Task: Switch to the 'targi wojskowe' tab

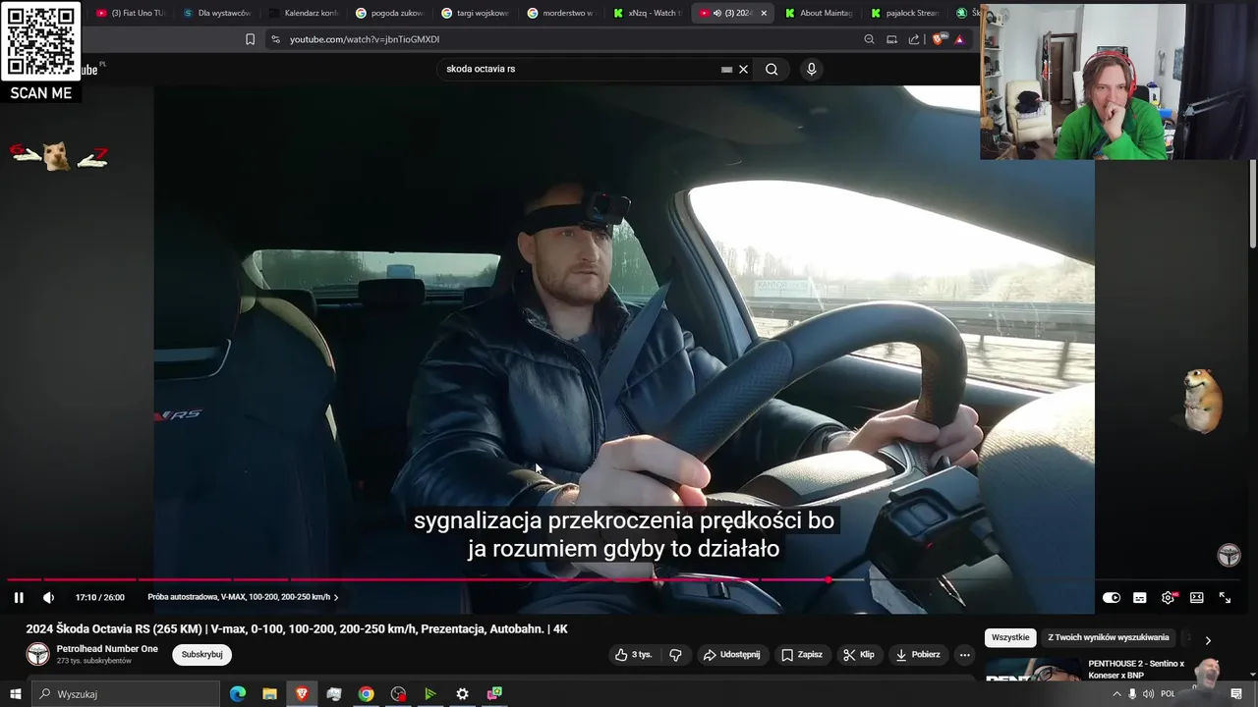Action: pos(475,13)
